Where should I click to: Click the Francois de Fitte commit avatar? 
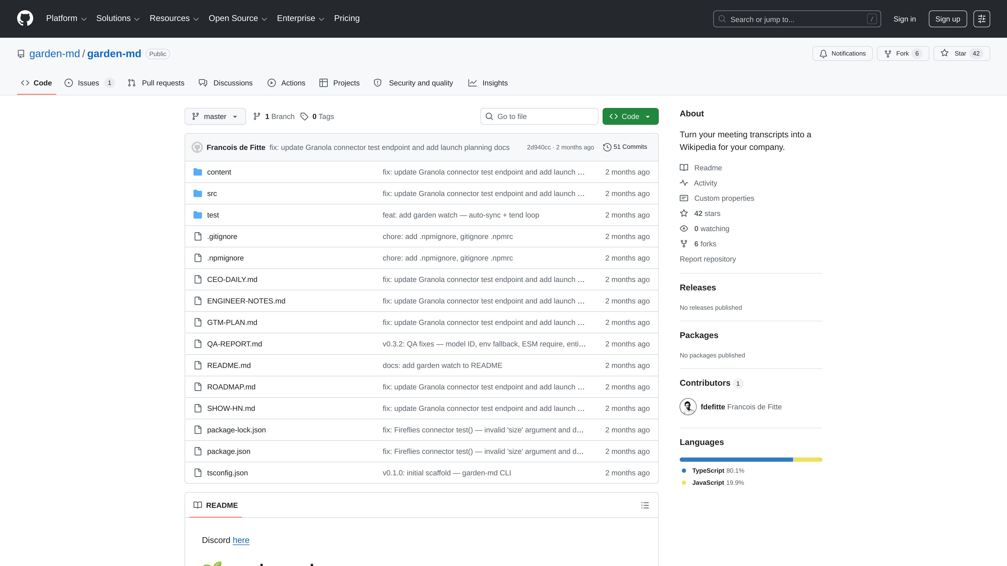point(197,147)
